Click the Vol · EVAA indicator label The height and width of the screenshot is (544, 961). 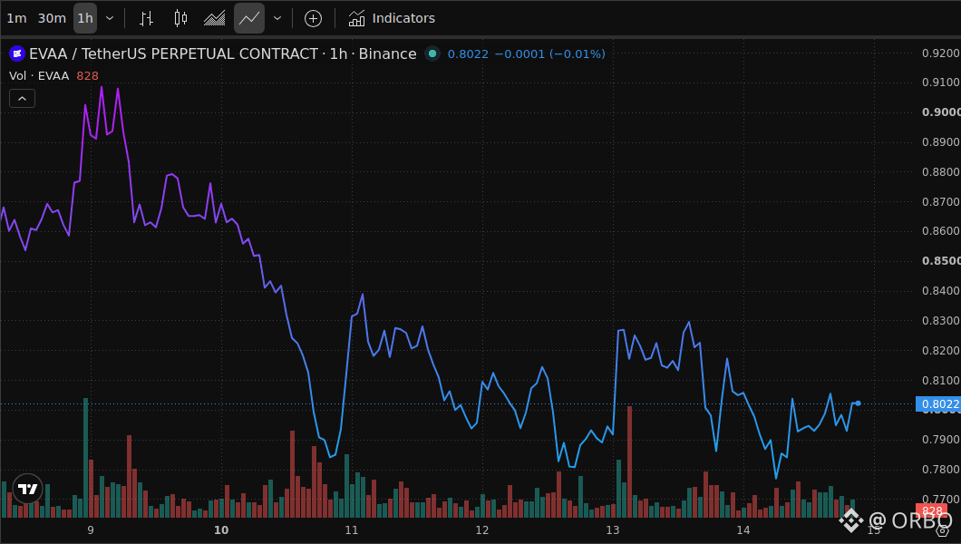pyautogui.click(x=39, y=76)
